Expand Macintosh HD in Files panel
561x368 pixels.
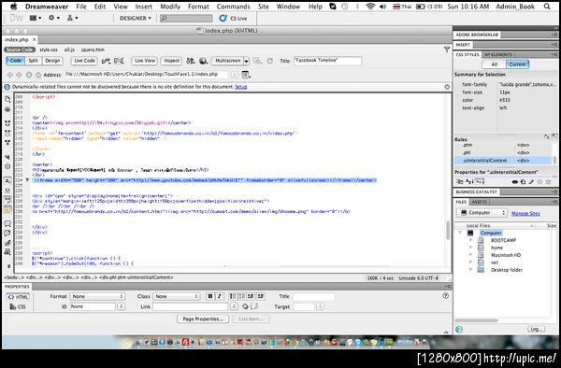(471, 255)
